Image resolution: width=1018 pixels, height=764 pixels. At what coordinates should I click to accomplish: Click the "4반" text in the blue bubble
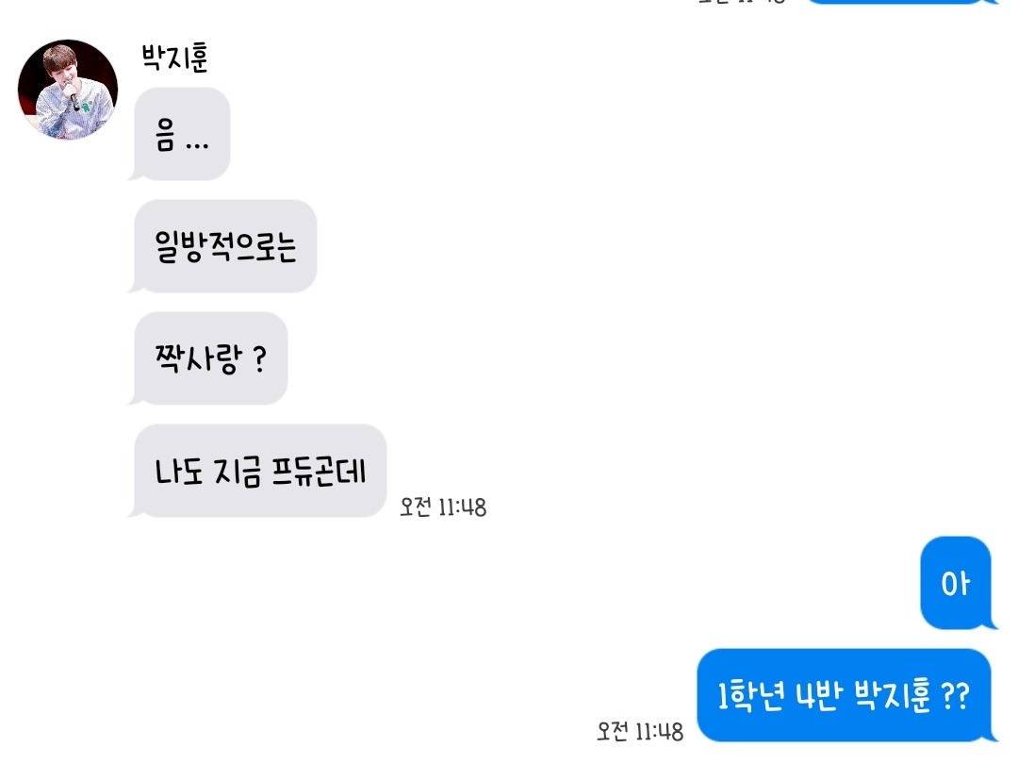pyautogui.click(x=818, y=695)
